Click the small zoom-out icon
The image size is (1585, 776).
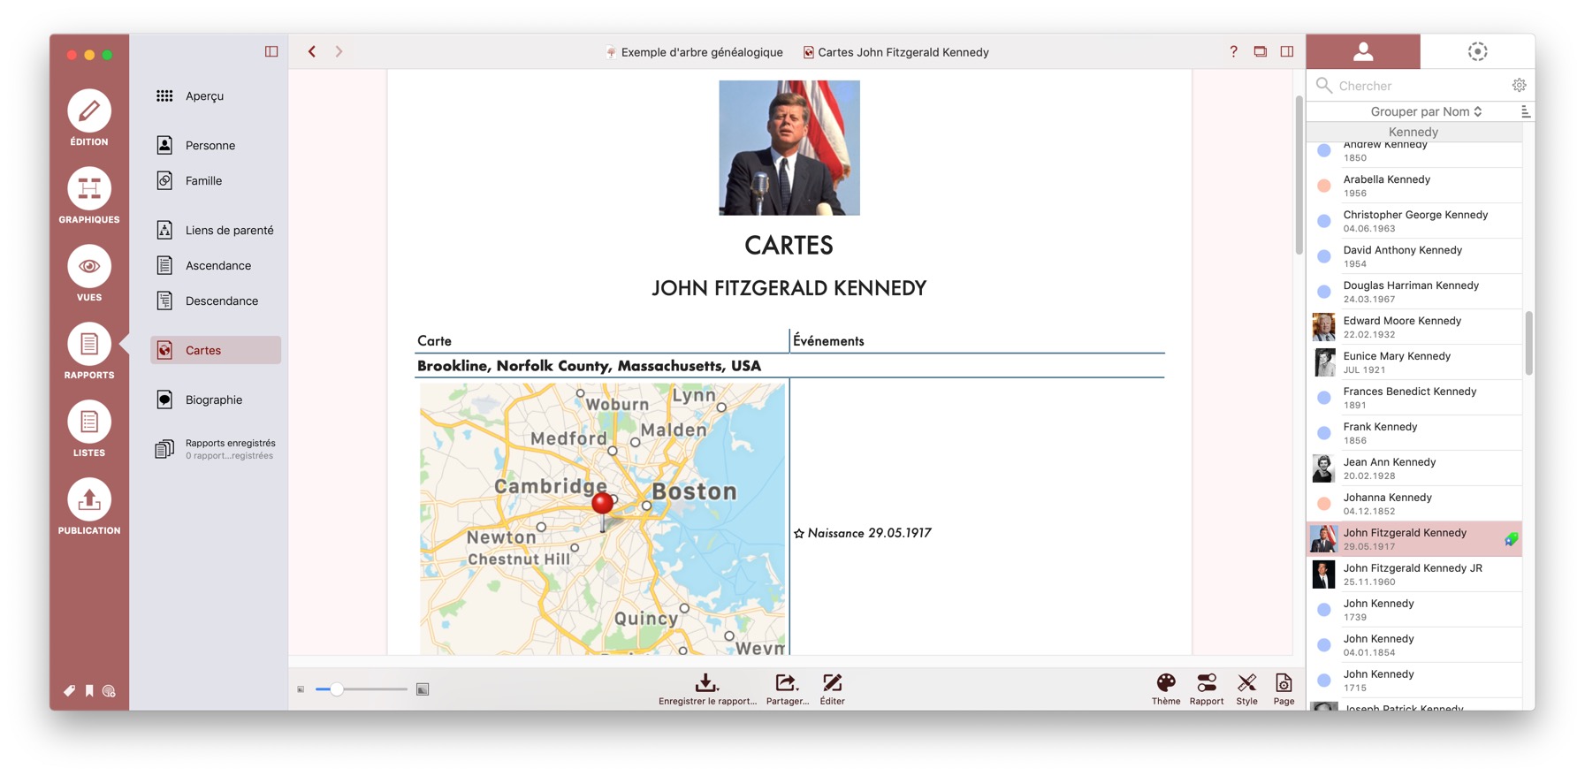301,689
